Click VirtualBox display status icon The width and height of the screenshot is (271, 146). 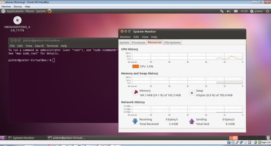tap(250, 142)
